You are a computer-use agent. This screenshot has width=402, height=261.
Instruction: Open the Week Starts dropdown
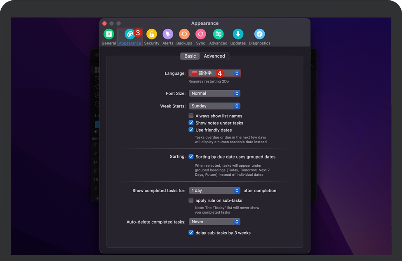coord(214,106)
